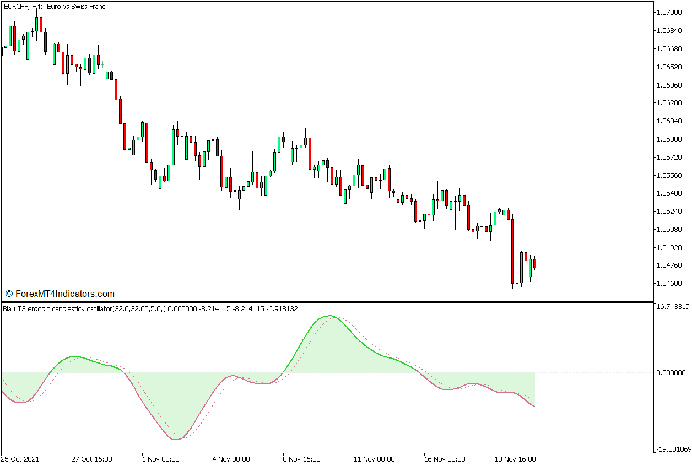Click the -19.381869 oscillator scale minimum label

(x=672, y=449)
